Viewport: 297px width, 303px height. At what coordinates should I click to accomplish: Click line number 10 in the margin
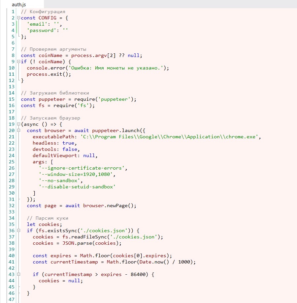11,68
